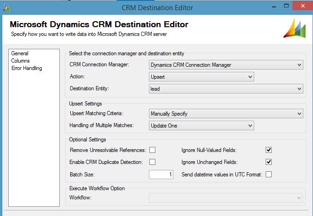Click the Microsoft Dynamics logo icon
313x216 pixels.
point(295,29)
